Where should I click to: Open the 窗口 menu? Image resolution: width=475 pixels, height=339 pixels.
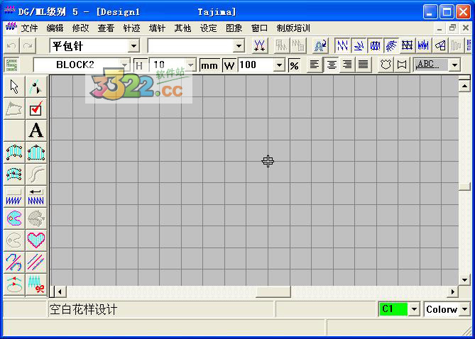coord(260,28)
